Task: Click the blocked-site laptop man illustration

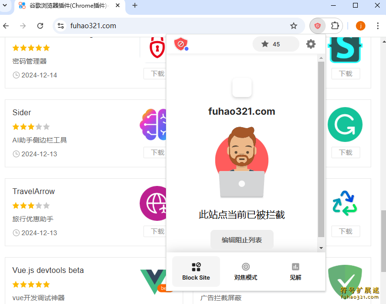Action: (242, 163)
